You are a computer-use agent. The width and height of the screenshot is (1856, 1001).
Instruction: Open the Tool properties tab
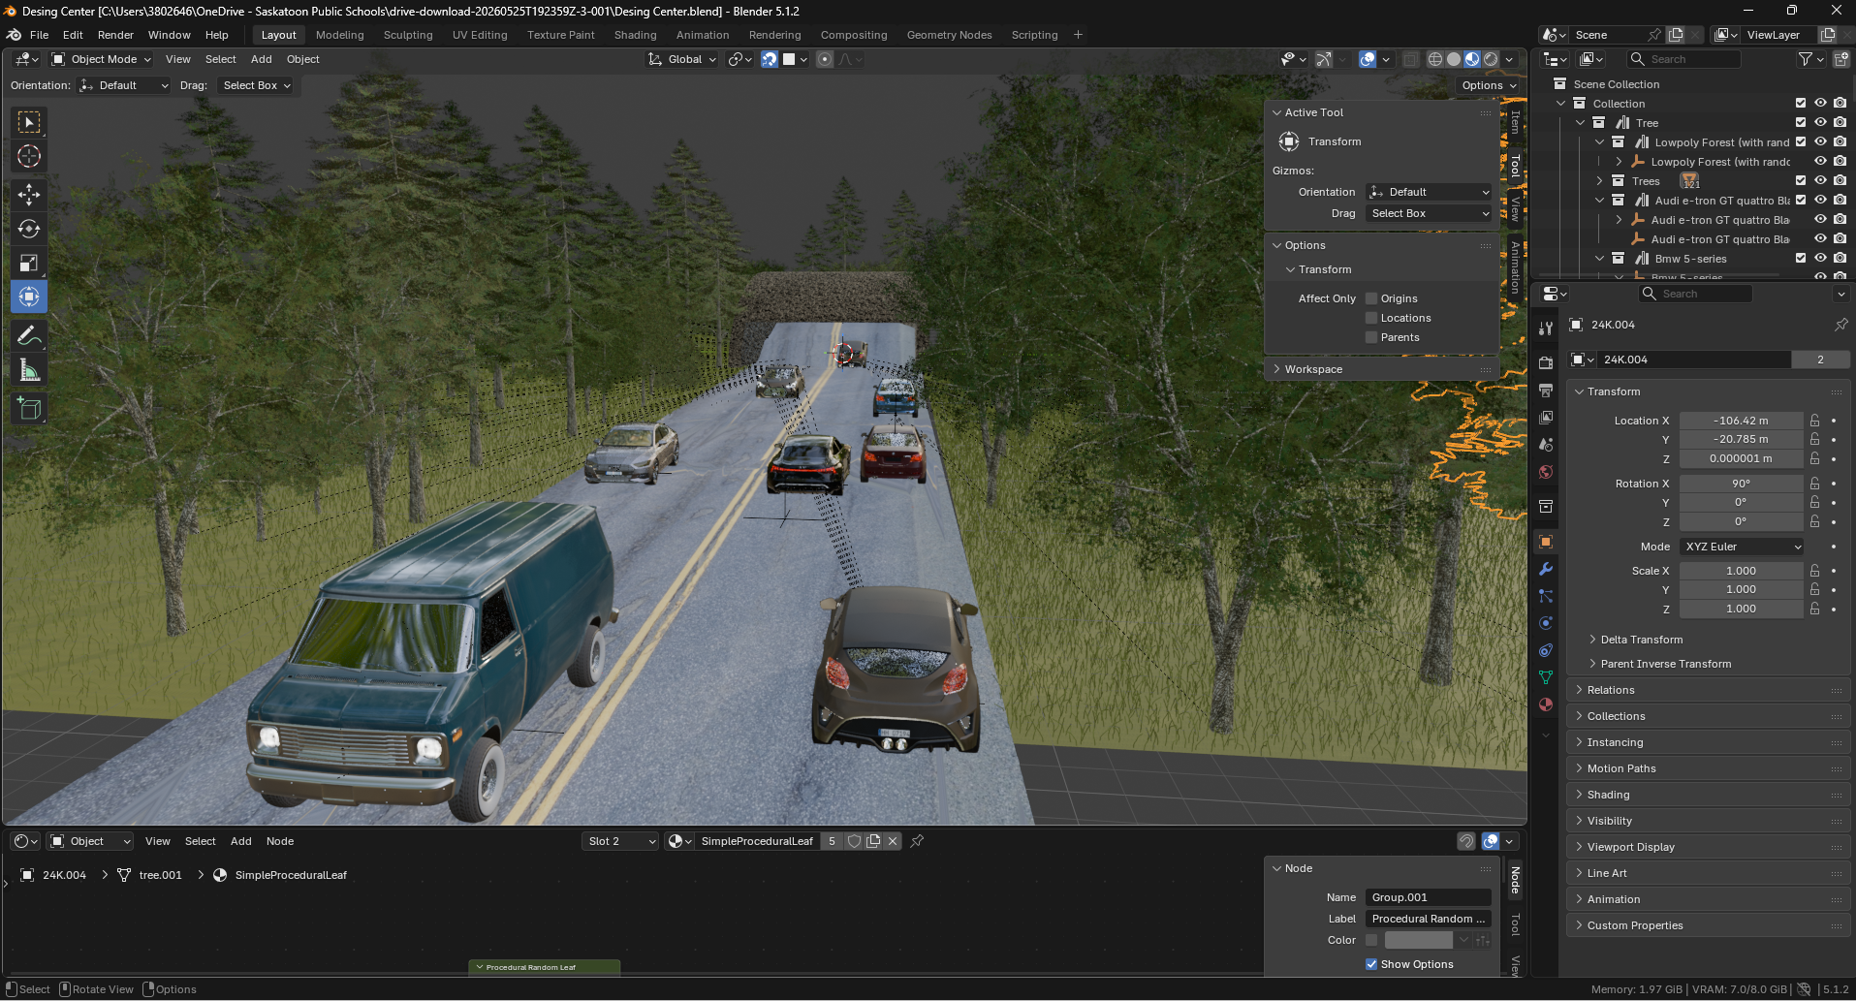tap(1546, 328)
